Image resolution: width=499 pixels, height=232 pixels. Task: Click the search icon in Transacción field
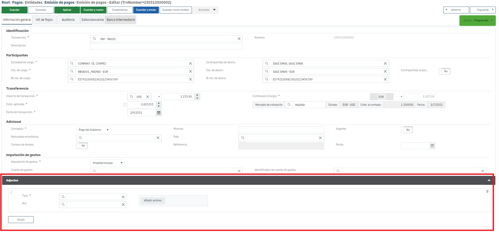[x=94, y=39]
